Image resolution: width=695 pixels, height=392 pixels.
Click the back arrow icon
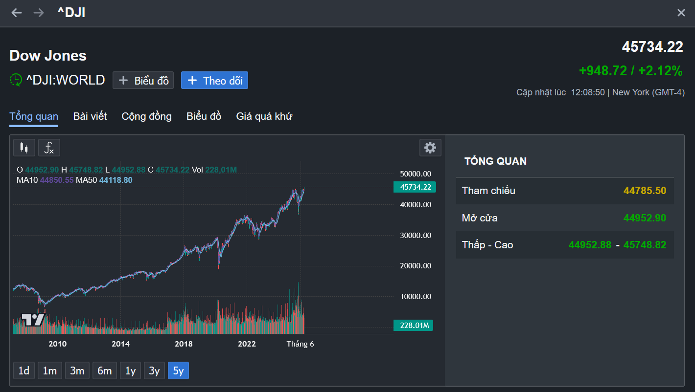click(17, 13)
